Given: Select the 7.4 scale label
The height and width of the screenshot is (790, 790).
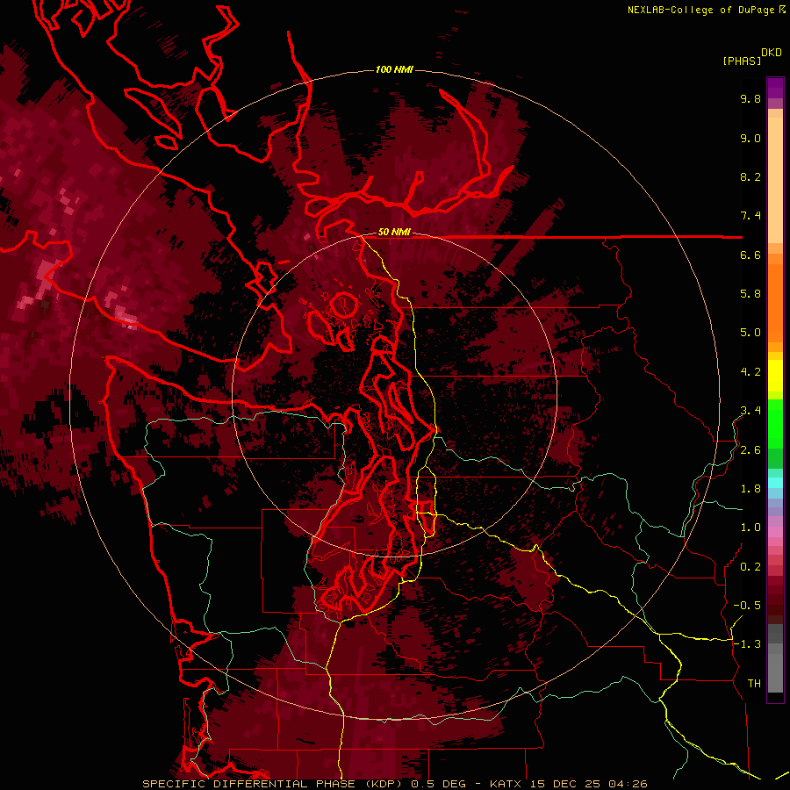Looking at the screenshot, I should point(750,216).
